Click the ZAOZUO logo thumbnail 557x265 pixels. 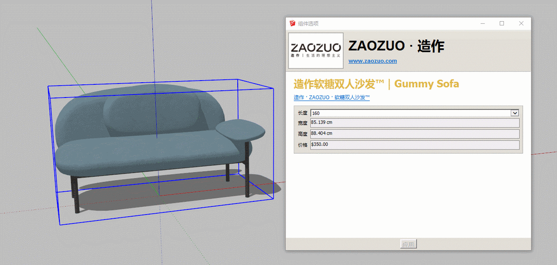[316, 50]
